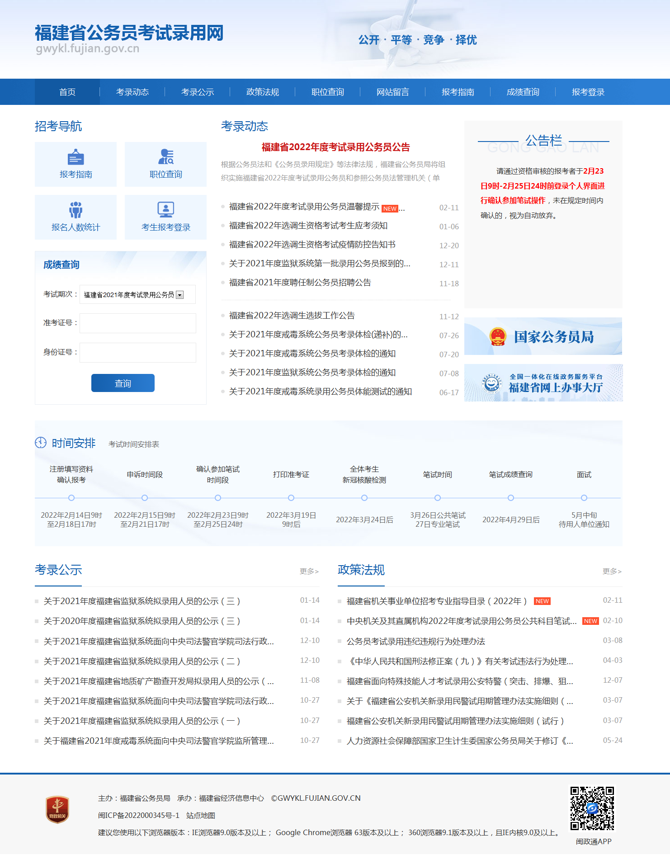Open 考生报考登录 monitor icon
Viewport: 670px width, 855px height.
(165, 210)
